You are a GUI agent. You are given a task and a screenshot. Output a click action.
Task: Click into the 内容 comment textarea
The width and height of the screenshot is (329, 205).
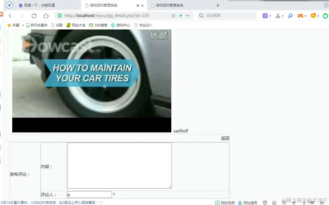pyautogui.click(x=119, y=165)
